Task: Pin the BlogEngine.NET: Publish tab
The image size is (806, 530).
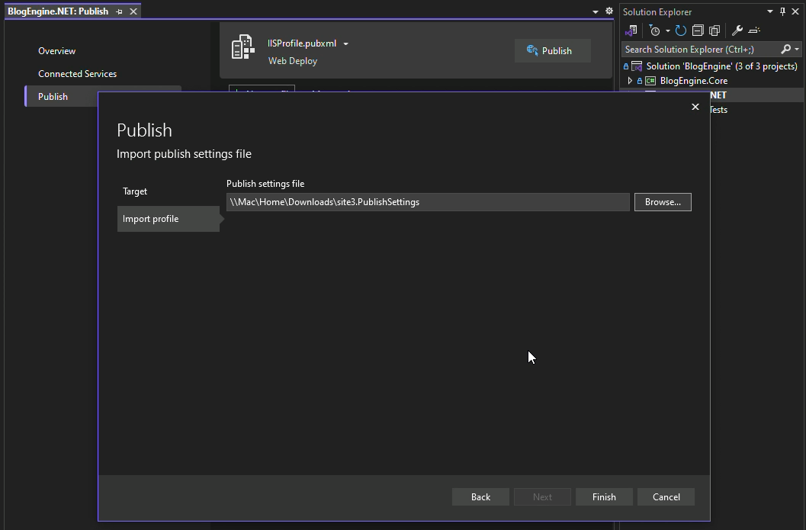Action: [x=119, y=11]
